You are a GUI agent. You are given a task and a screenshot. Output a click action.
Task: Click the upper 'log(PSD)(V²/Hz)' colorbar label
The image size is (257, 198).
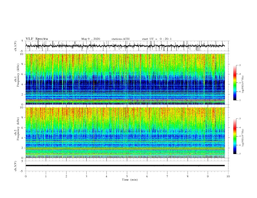pos(243,84)
